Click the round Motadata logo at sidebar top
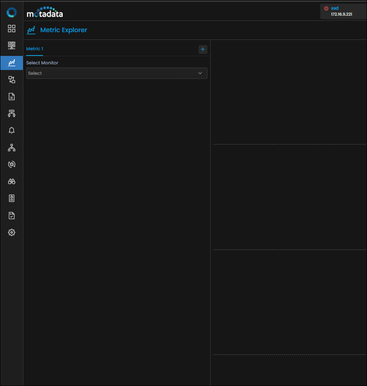 click(x=12, y=12)
